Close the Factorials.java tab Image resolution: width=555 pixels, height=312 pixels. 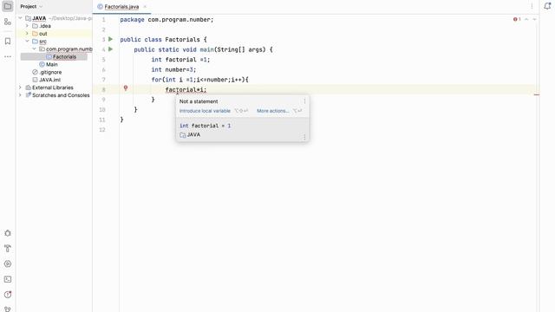coord(145,7)
